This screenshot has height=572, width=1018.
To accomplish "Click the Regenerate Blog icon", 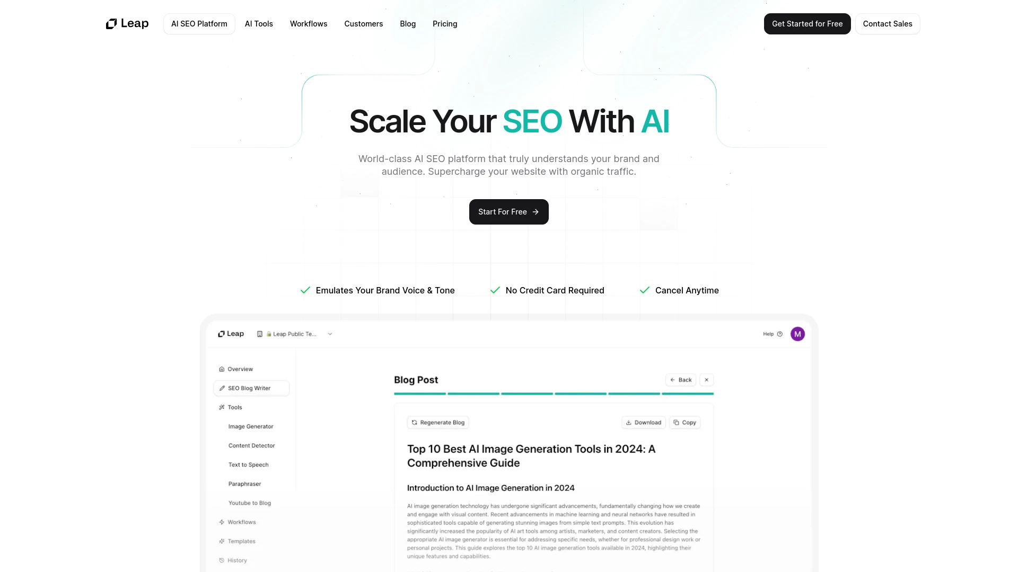I will [414, 422].
